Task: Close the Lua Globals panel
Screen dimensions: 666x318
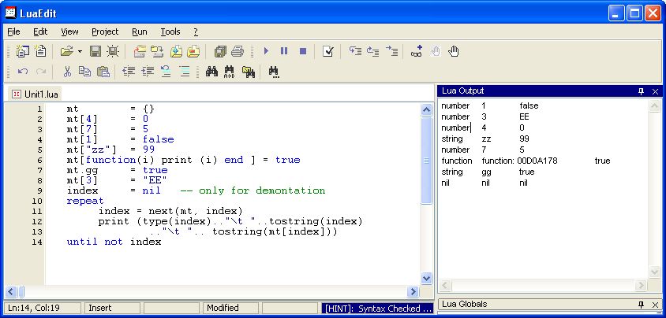Action: click(x=655, y=305)
